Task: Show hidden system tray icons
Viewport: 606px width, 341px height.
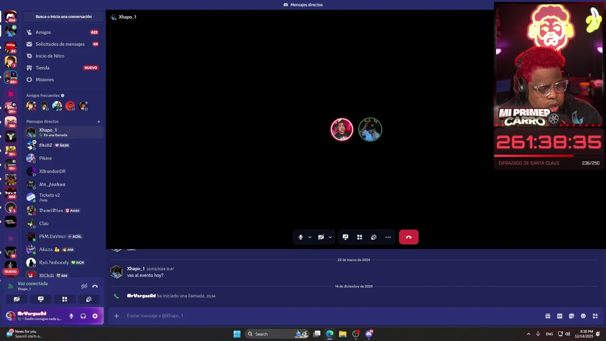Action: pos(528,334)
